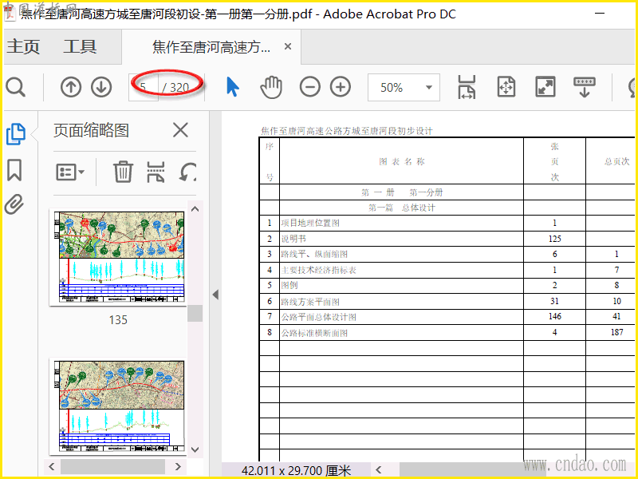Collapse navigation pane with triangle arrow
The height and width of the screenshot is (479, 638).
click(215, 295)
